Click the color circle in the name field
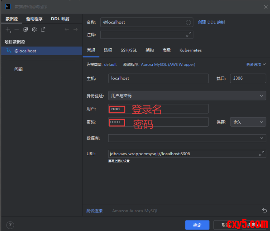The width and height of the screenshot is (270, 231). pos(188,22)
